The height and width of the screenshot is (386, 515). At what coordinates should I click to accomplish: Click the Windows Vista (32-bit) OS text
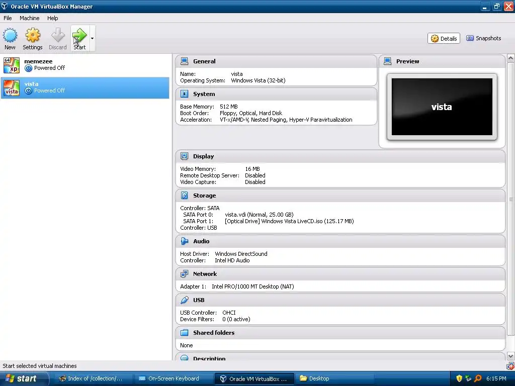click(x=258, y=80)
